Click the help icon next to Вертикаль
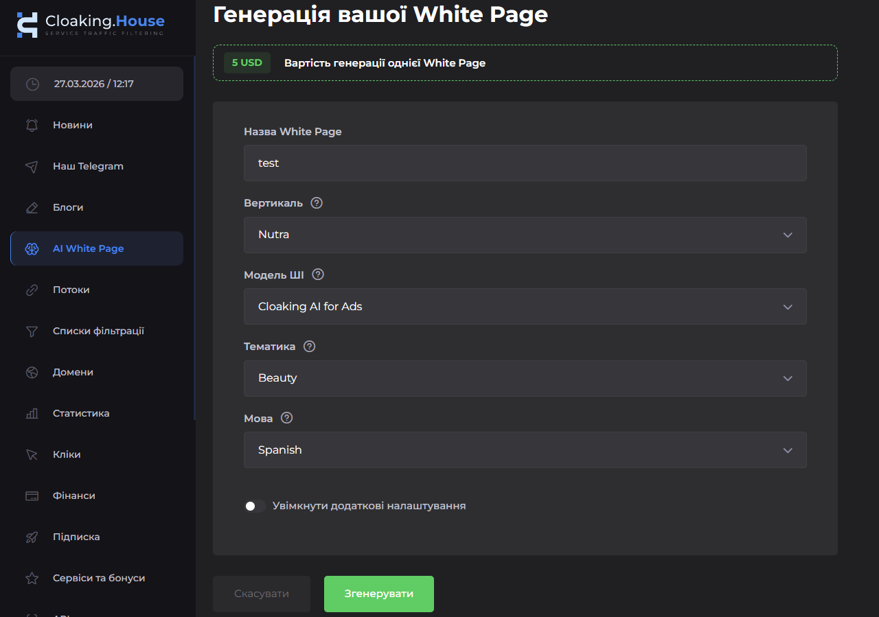This screenshot has width=879, height=617. [315, 202]
